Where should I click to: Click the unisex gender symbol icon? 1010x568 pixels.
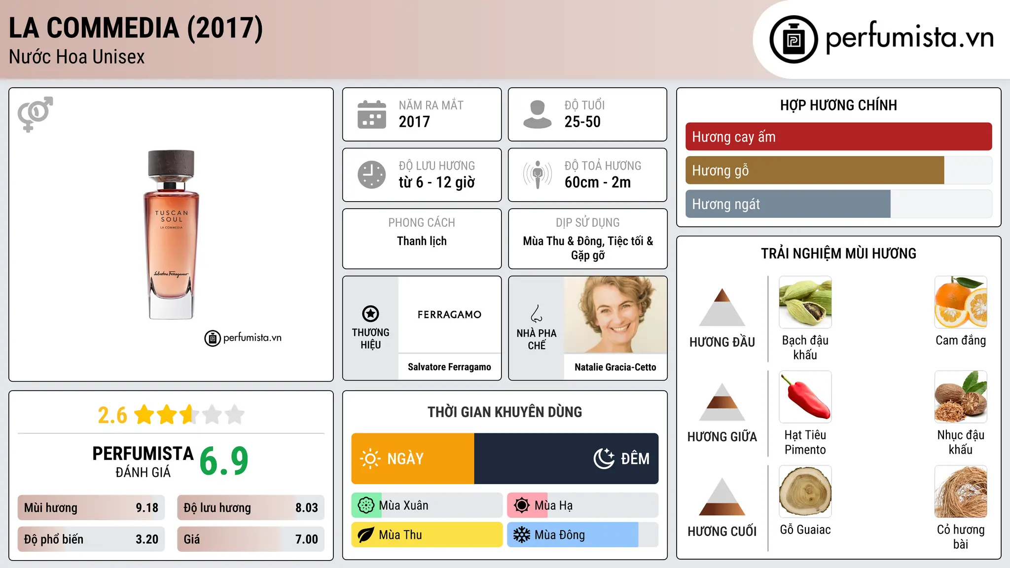(x=35, y=114)
